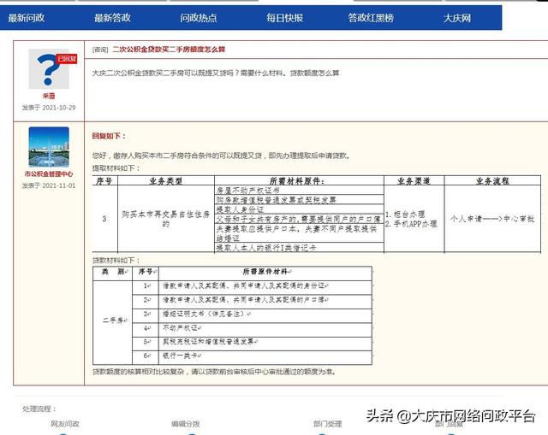Screen dimensions: 548x435
Task: Click the username 采薇
Action: 49,96
